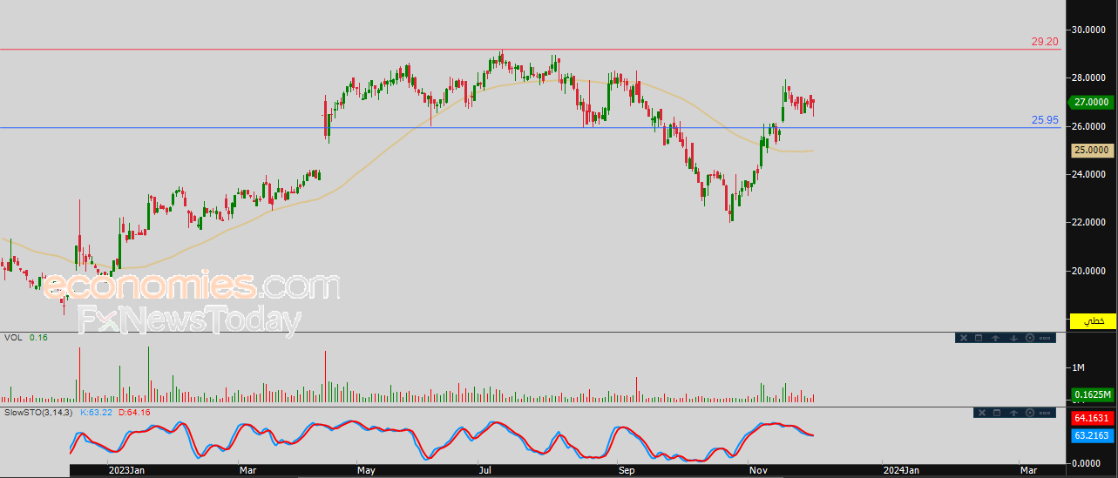Screen dimensions: 1118x478
Task: Move the VOL panel down
Action: coord(1013,338)
